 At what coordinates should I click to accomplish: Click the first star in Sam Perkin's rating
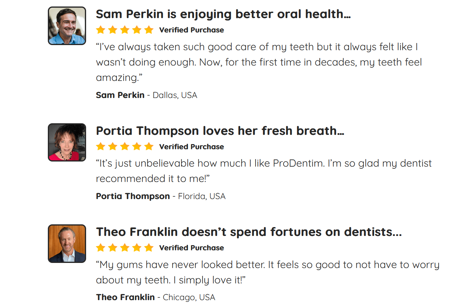tap(100, 30)
